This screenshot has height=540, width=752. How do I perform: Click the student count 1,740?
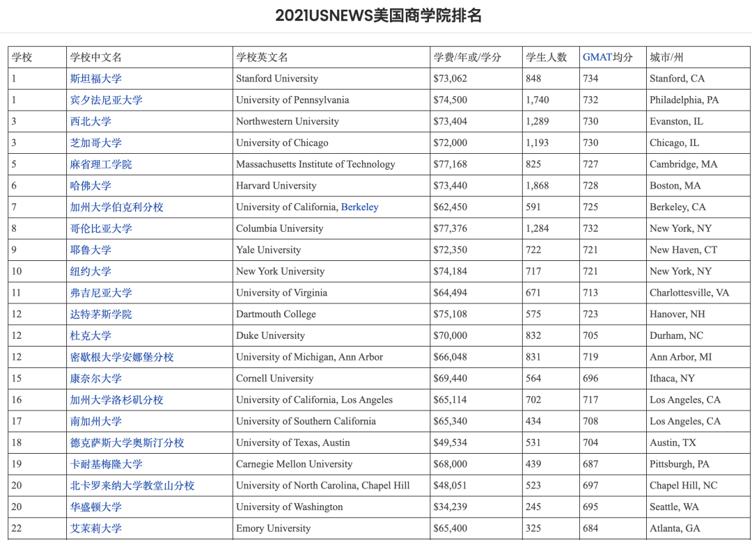click(x=537, y=100)
